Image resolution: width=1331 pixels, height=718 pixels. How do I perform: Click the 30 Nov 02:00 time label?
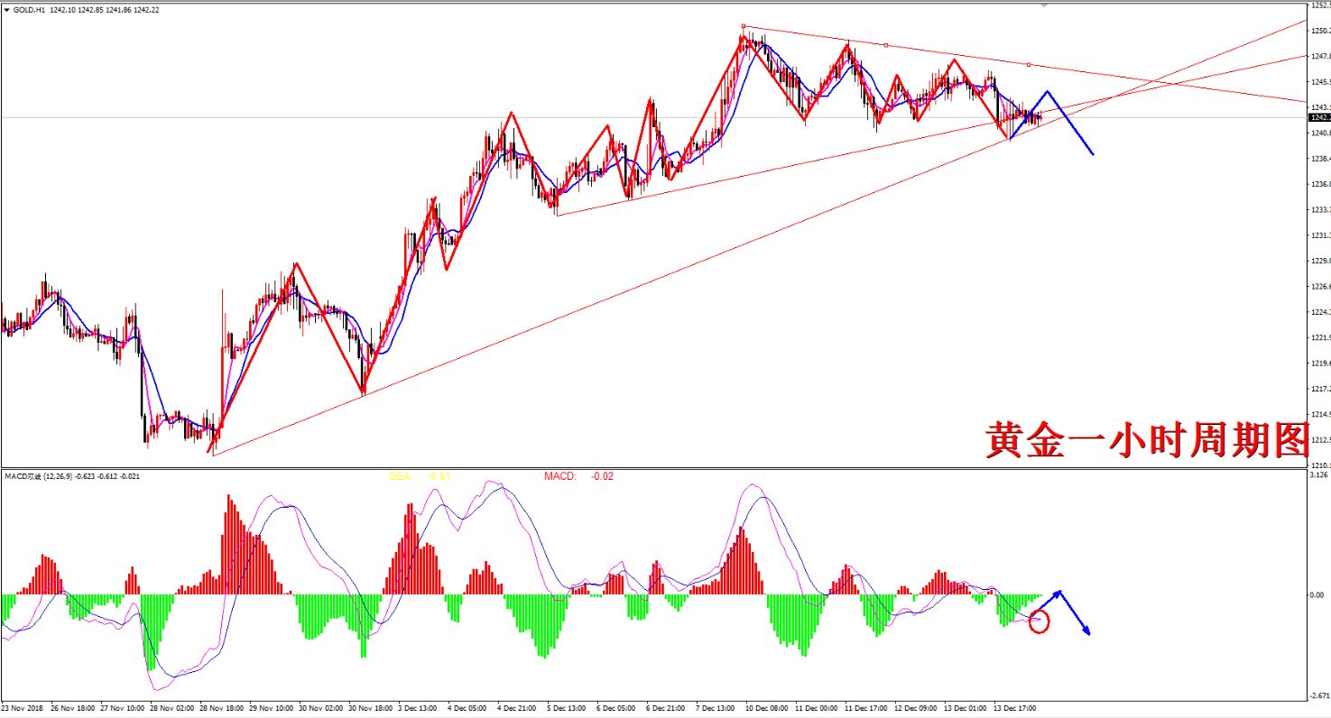tap(321, 708)
